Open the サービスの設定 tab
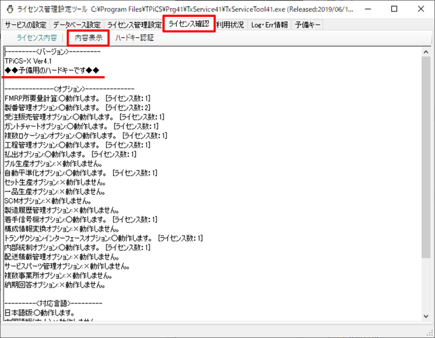435x338 pixels. pyautogui.click(x=26, y=25)
